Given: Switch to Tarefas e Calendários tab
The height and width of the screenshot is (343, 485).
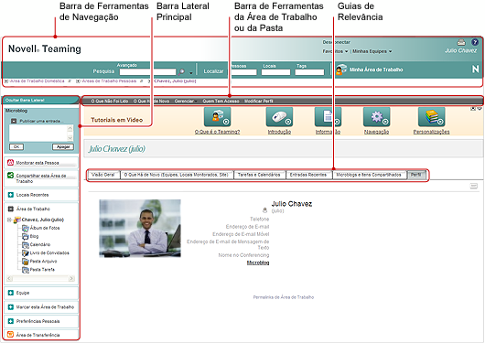Looking at the screenshot, I should (259, 175).
